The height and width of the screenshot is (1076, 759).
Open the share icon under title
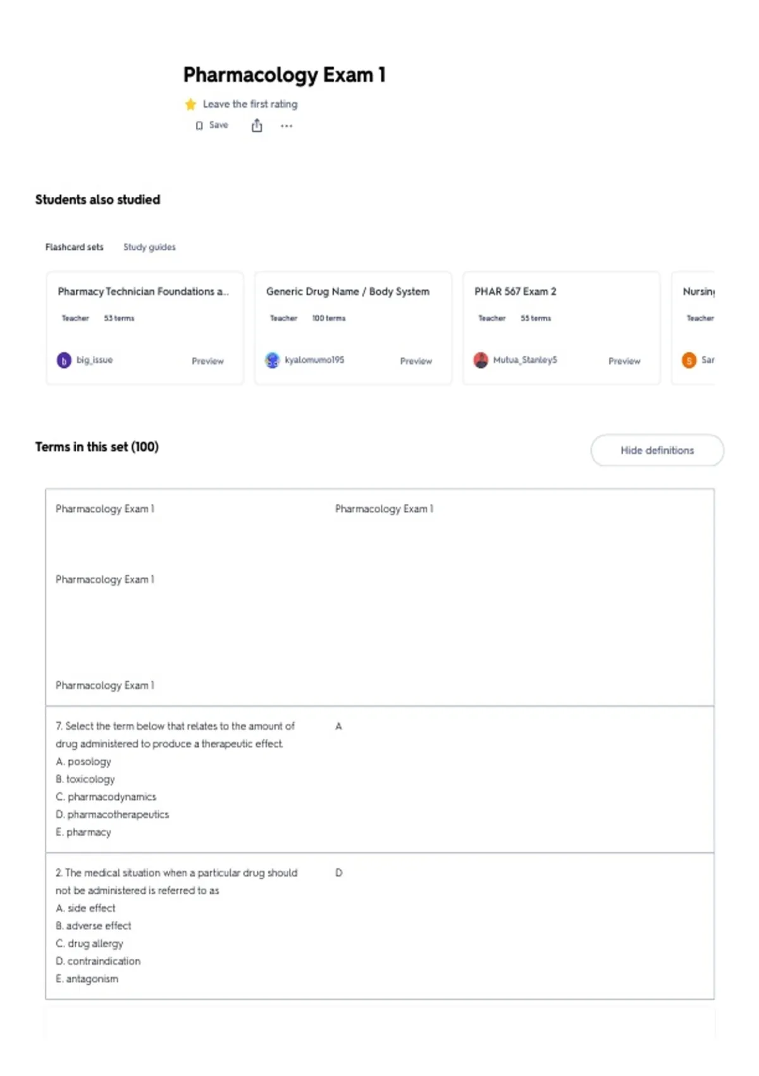[x=257, y=125]
